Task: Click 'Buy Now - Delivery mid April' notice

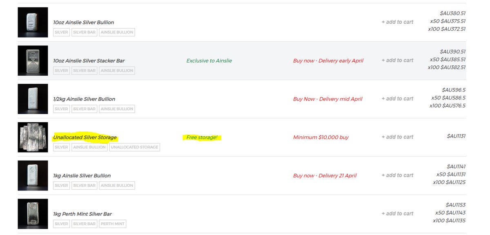Action: 328,99
